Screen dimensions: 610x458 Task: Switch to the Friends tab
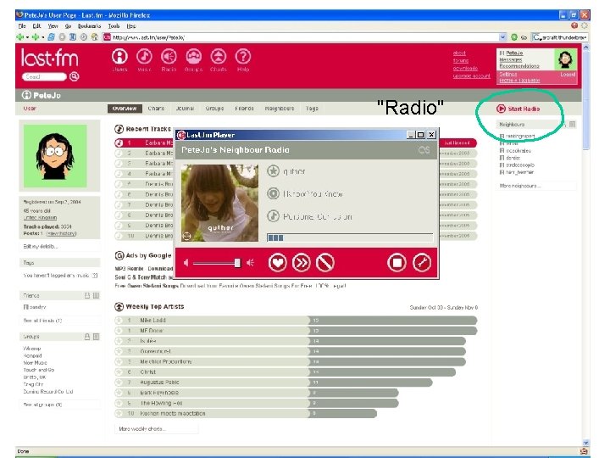point(244,109)
